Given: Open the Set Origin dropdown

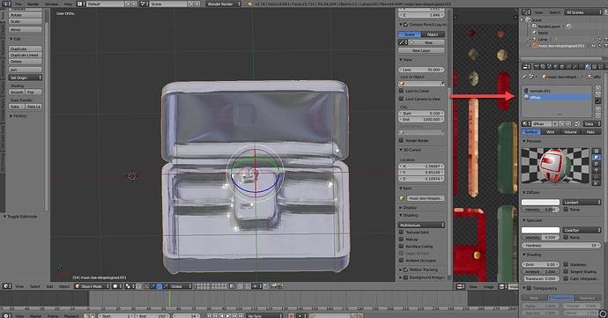Looking at the screenshot, I should click(26, 78).
